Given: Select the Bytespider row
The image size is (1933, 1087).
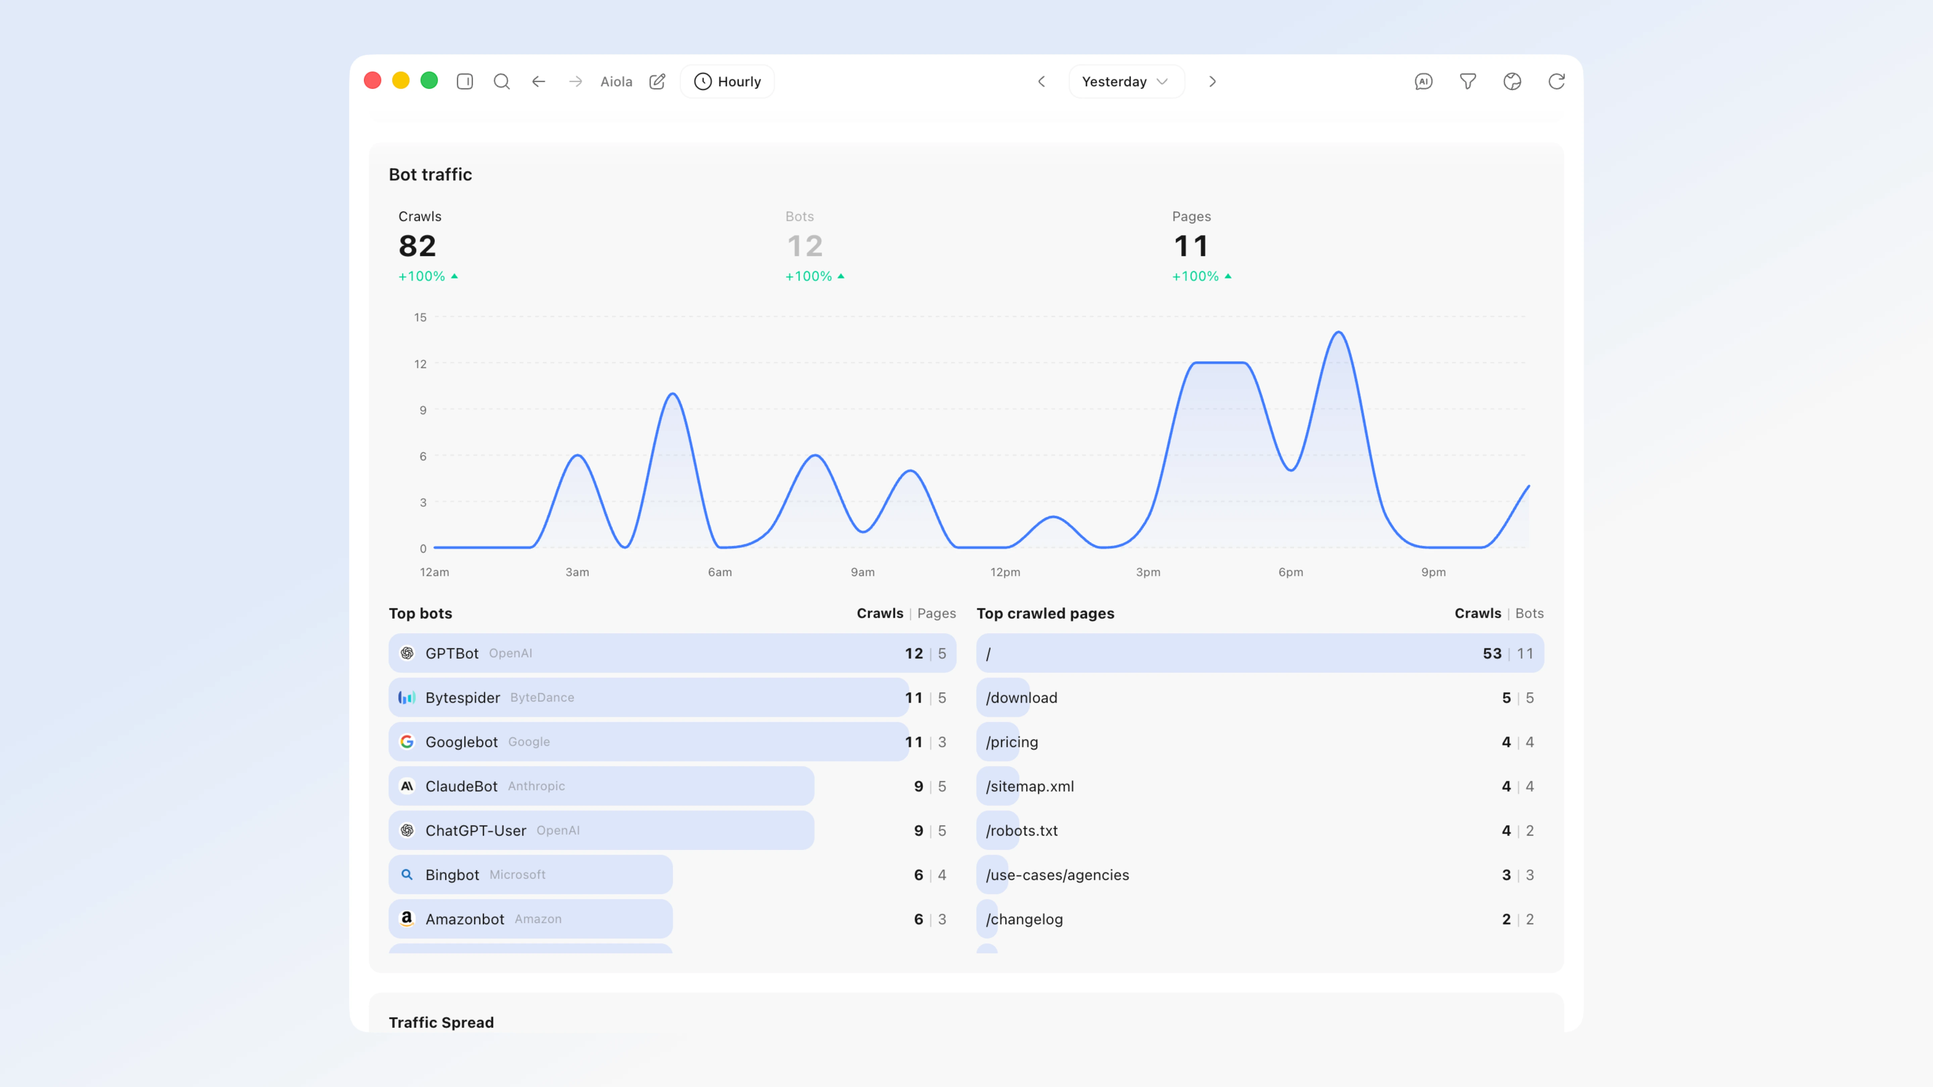Looking at the screenshot, I should tap(672, 697).
